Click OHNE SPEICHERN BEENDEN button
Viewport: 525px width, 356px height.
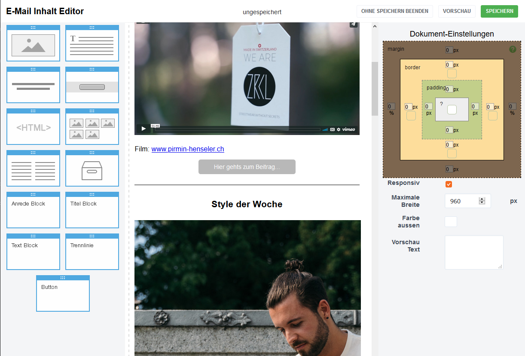[x=394, y=11]
